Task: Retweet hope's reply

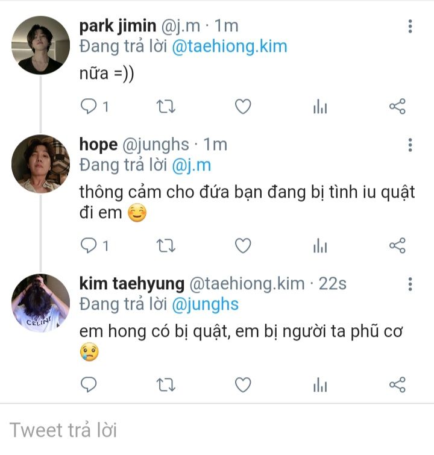Action: coord(166,246)
